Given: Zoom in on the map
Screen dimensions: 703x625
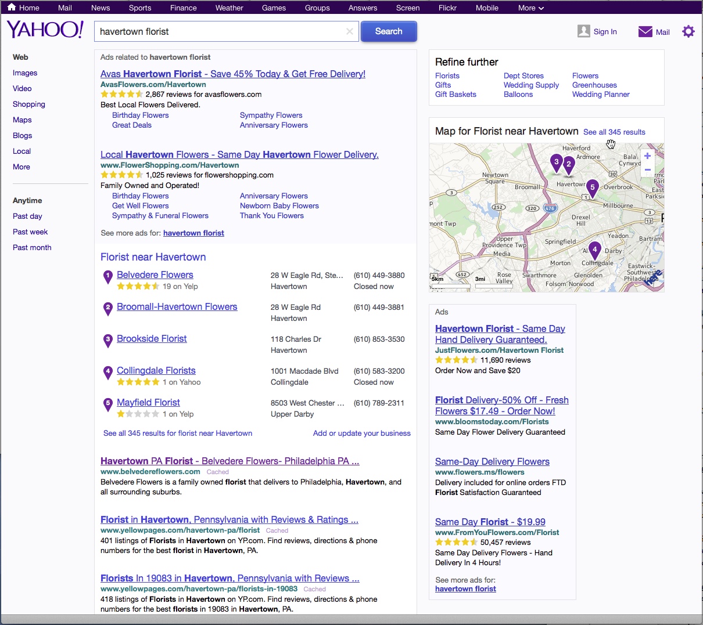Looking at the screenshot, I should pyautogui.click(x=647, y=156).
